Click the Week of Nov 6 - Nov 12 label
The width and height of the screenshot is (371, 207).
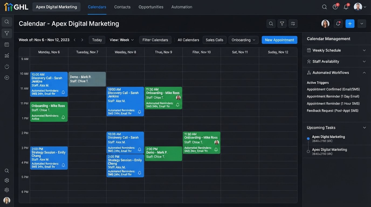[x=44, y=40]
